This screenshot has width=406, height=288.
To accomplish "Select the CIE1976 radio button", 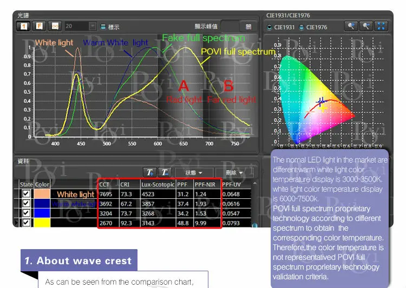I will point(302,27).
